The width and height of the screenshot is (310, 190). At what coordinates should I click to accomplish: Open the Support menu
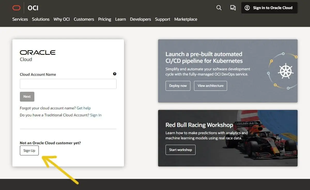(162, 19)
